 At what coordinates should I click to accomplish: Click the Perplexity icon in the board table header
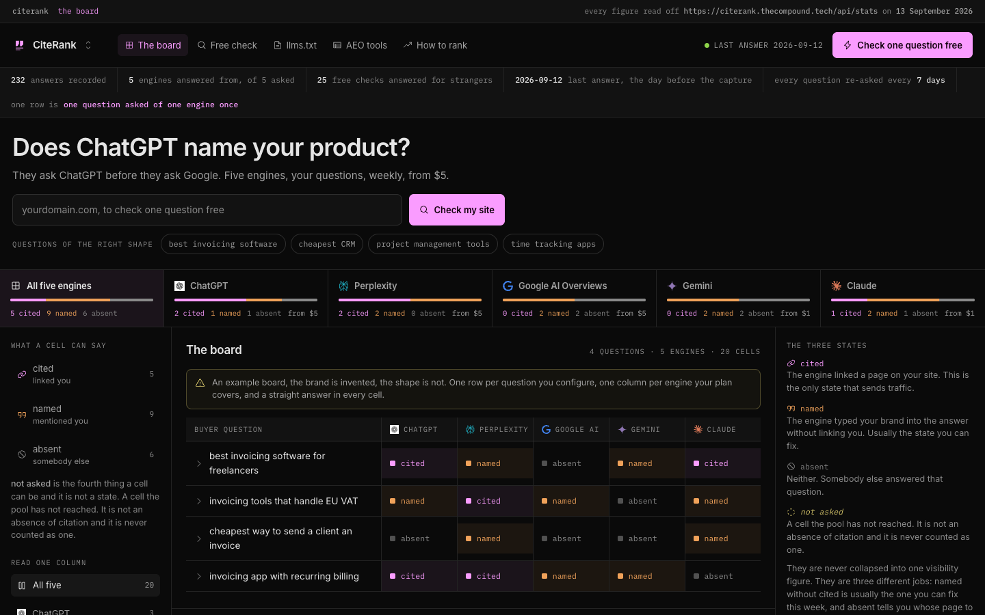470,430
